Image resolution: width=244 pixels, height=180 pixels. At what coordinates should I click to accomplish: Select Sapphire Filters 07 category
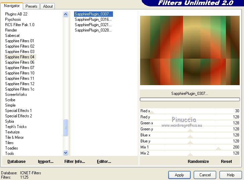tap(19, 68)
